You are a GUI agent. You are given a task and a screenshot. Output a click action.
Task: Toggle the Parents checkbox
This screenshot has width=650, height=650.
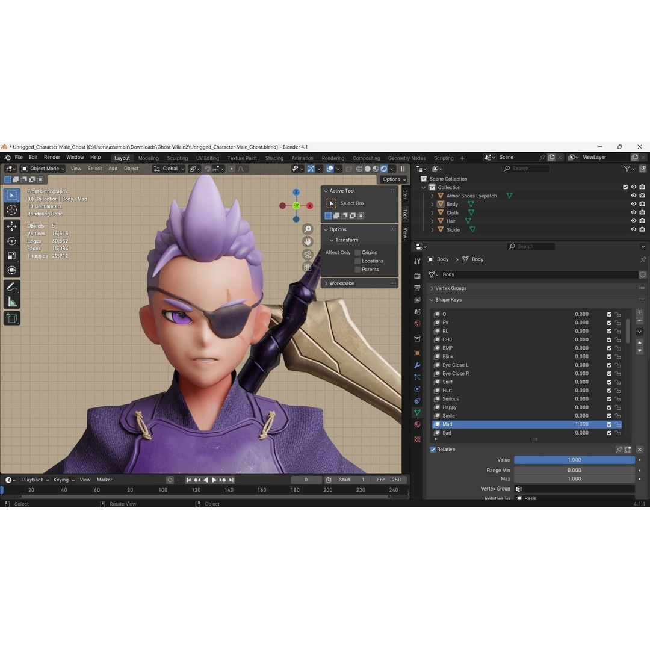[x=357, y=270]
